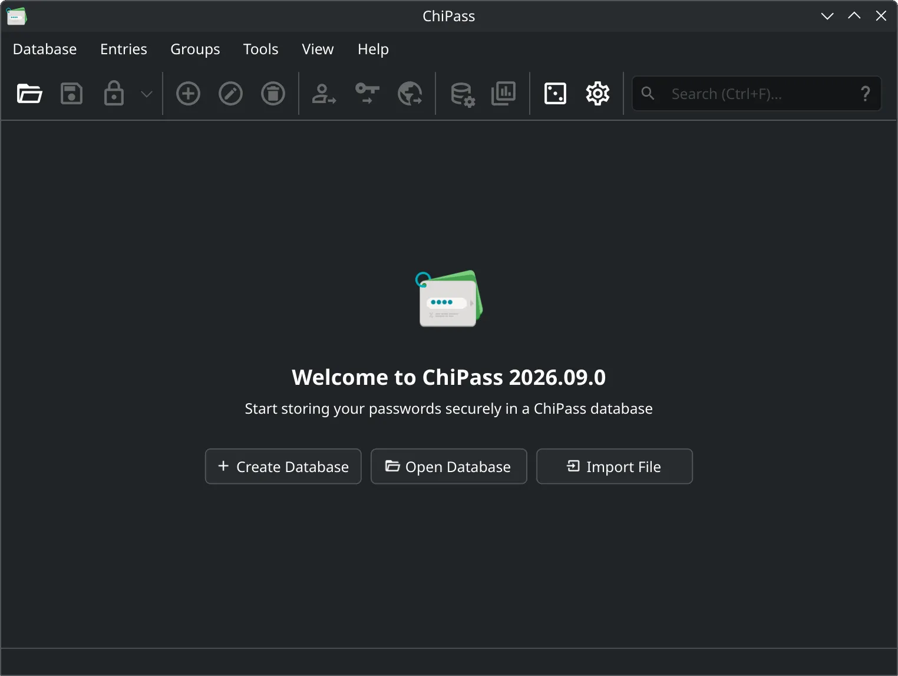This screenshot has width=898, height=676.
Task: Minimize the ChiPass window
Action: [827, 16]
